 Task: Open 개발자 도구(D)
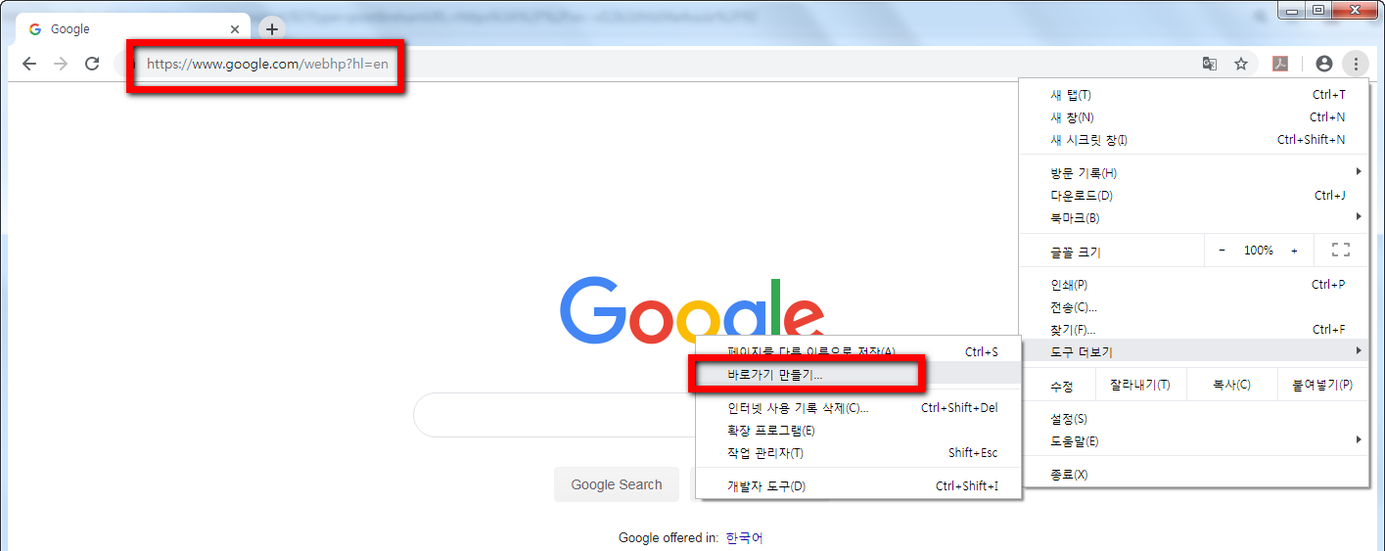point(858,485)
